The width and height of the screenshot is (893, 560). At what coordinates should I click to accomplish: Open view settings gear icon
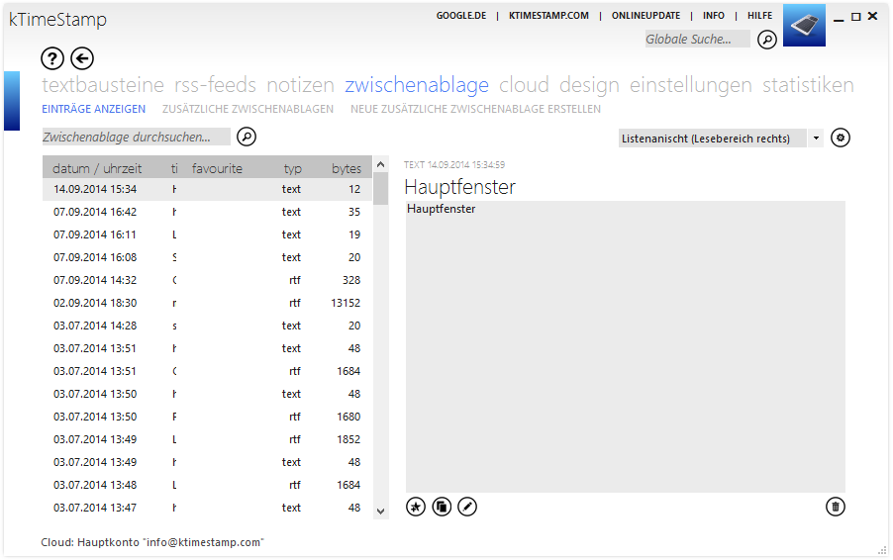coord(841,138)
